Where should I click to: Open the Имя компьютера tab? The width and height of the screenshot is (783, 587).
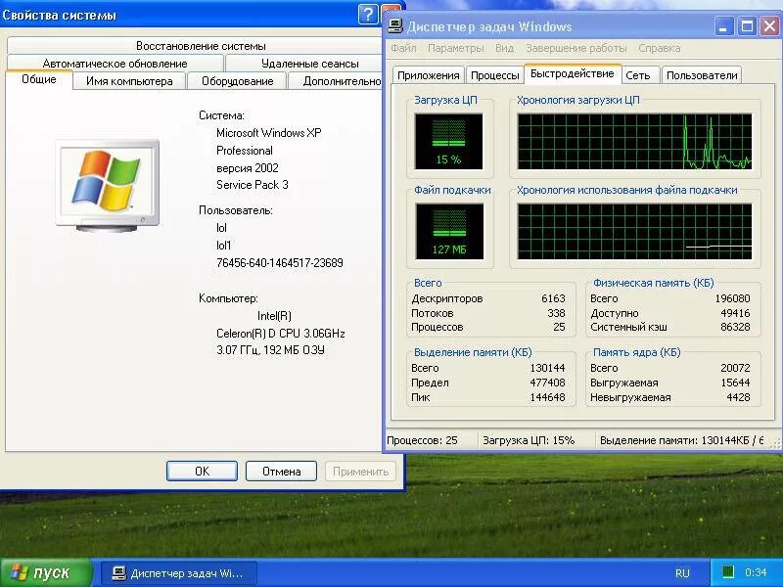tap(129, 81)
